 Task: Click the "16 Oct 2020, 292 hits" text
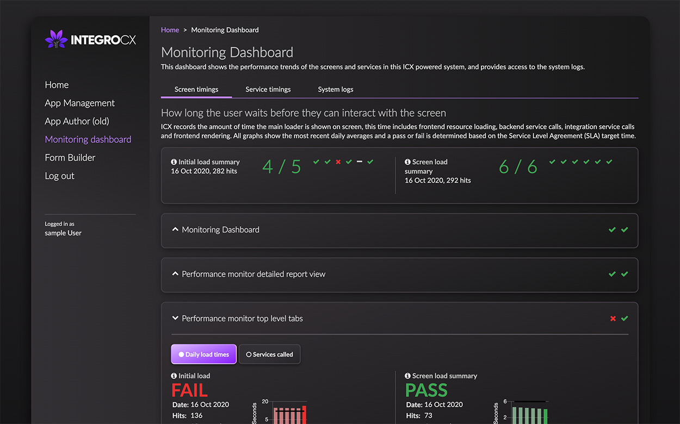pos(438,180)
